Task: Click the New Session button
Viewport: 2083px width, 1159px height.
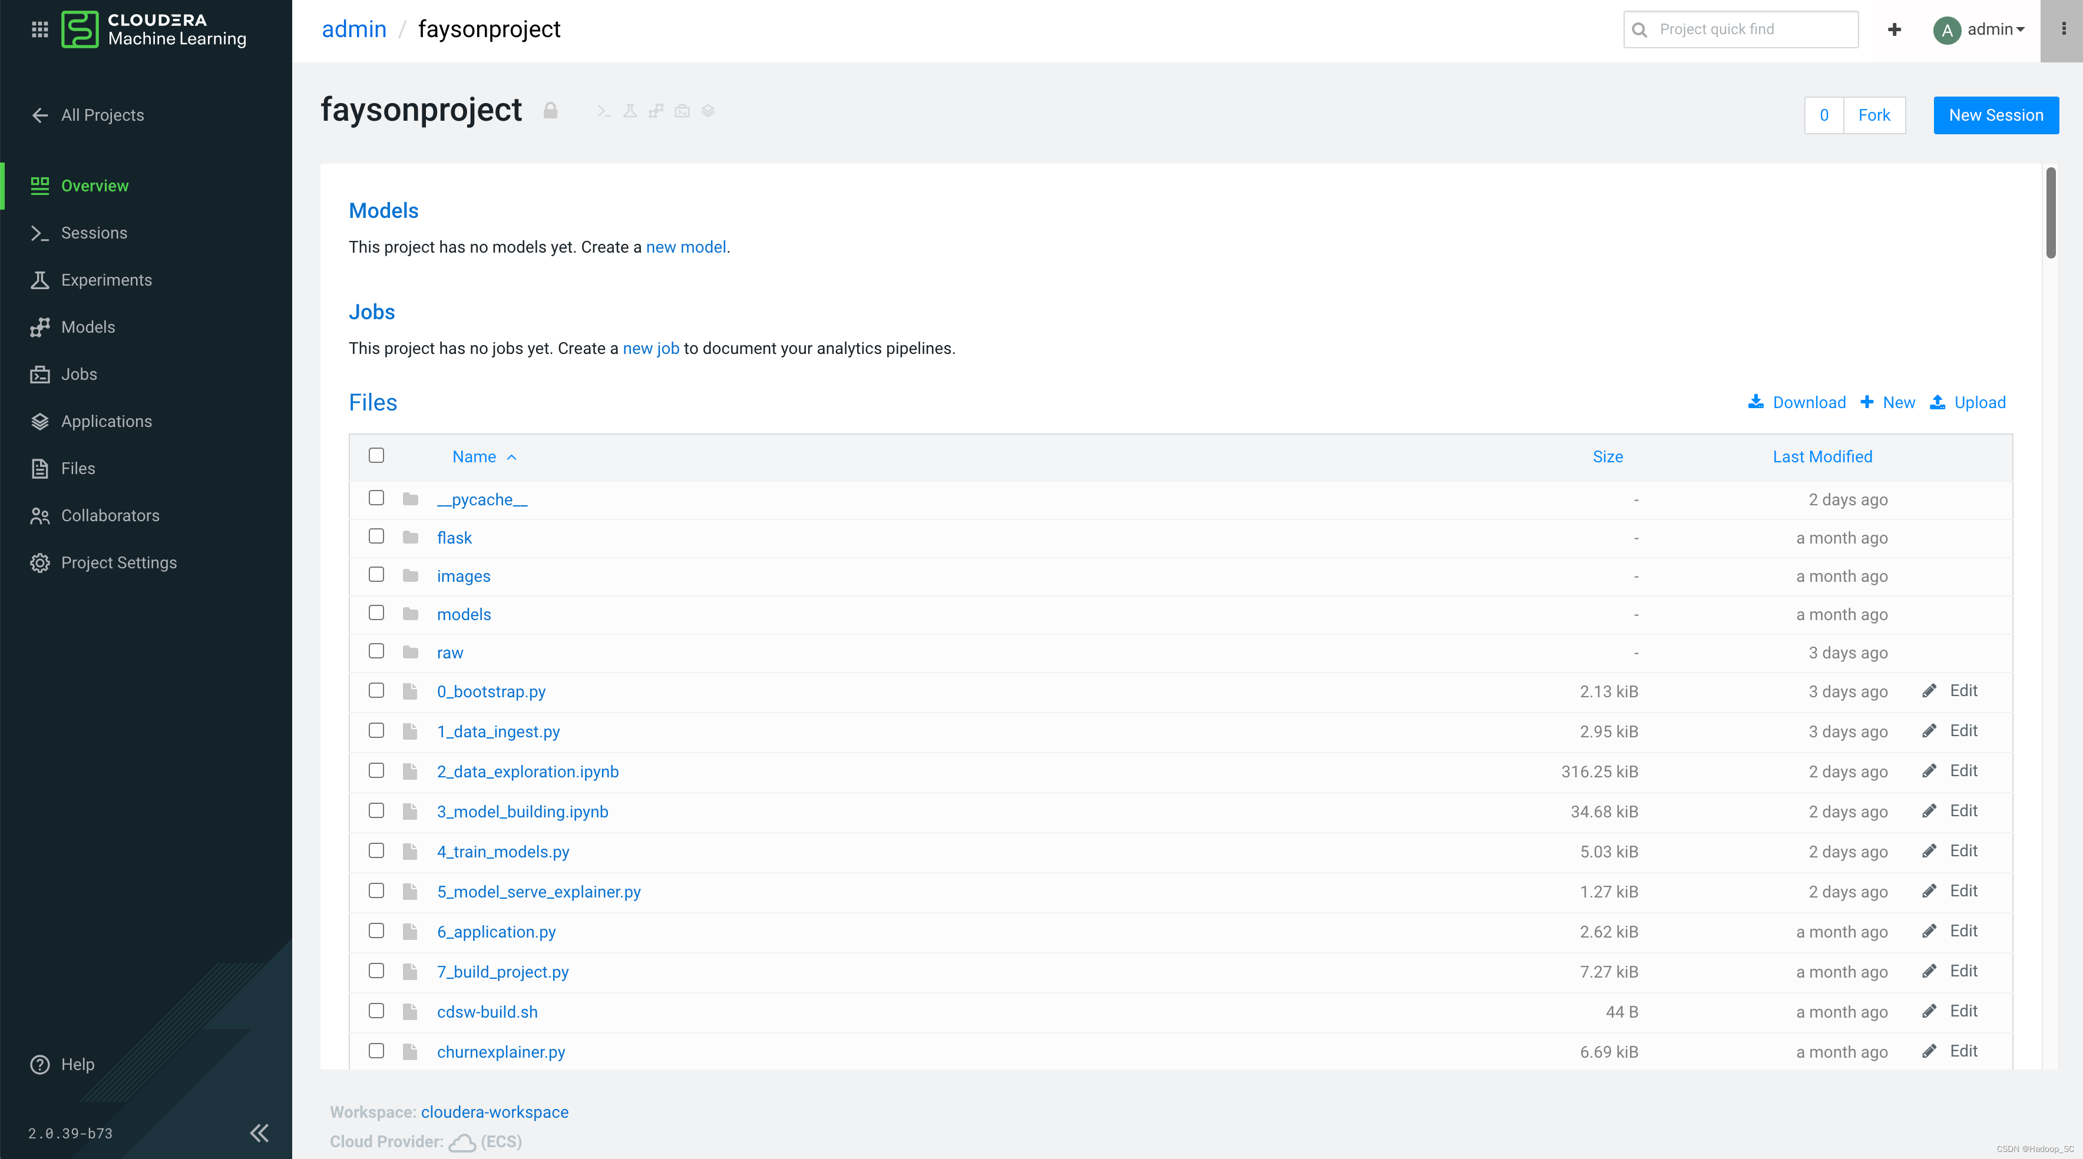Action: coord(1995,115)
